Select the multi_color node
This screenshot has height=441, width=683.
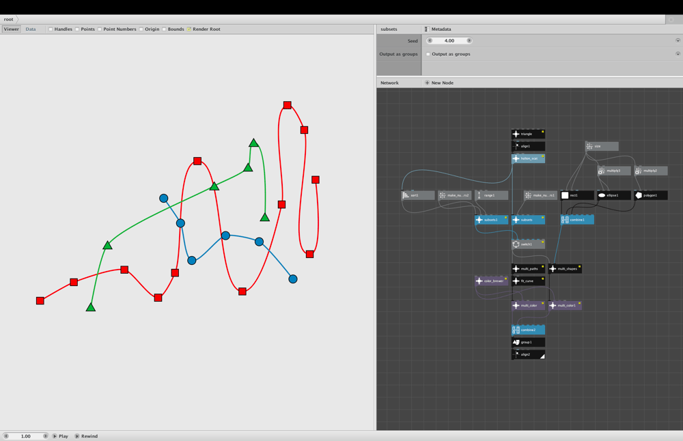point(528,306)
